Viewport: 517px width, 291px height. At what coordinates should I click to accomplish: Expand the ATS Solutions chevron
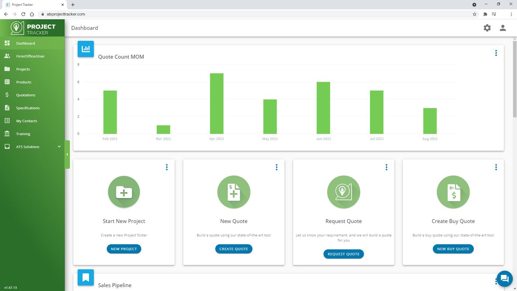pyautogui.click(x=59, y=147)
